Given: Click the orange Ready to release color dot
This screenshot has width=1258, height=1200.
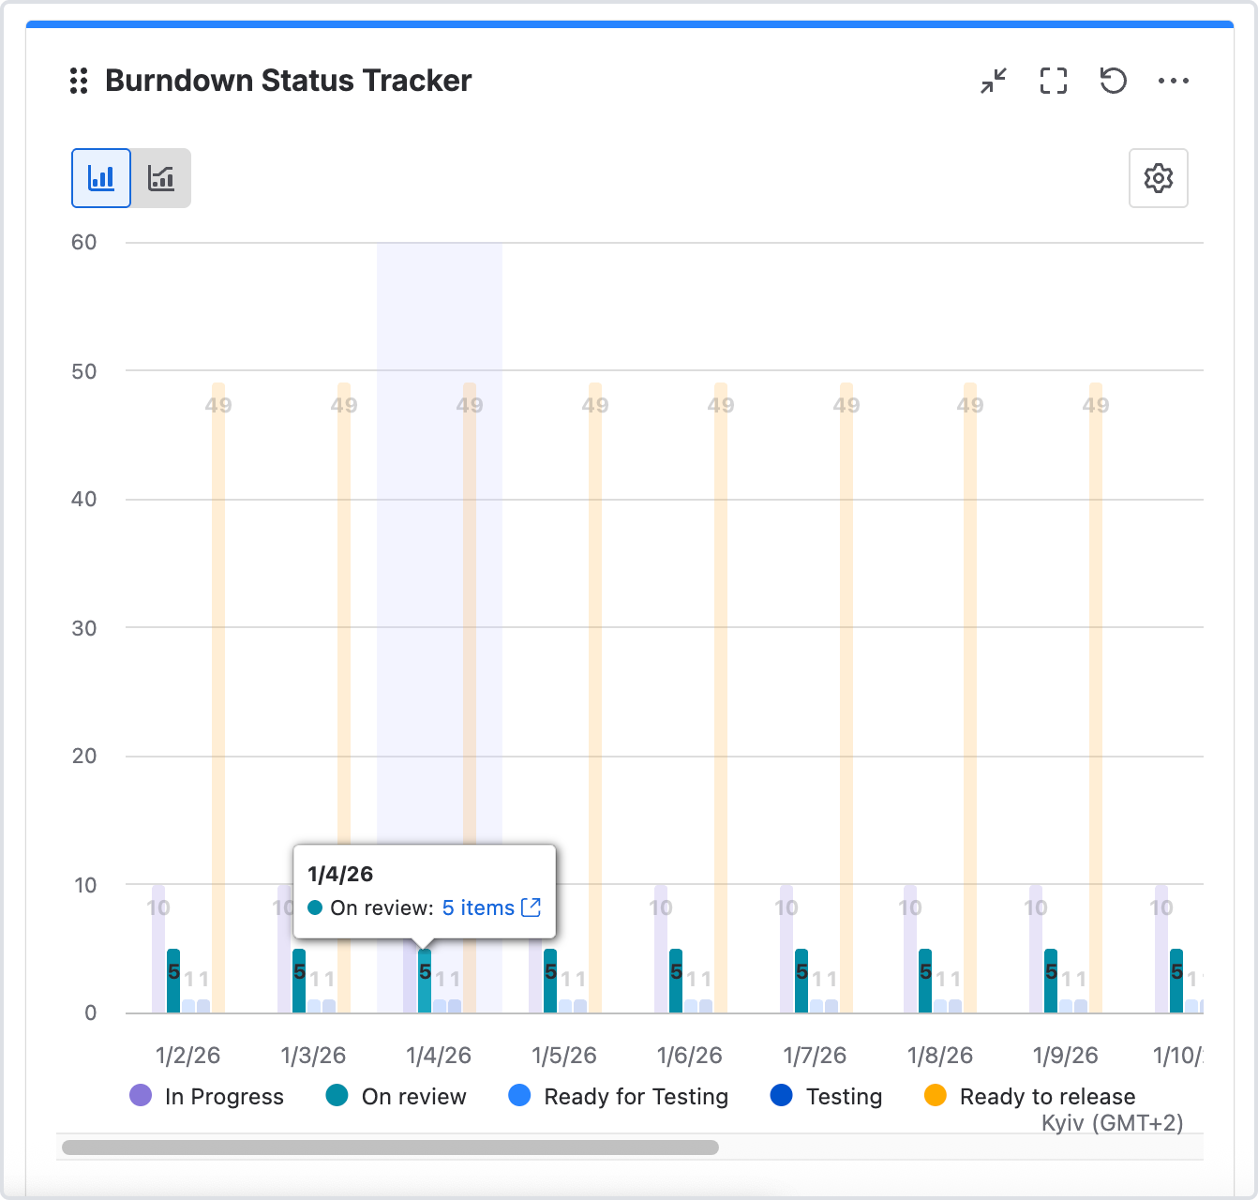Looking at the screenshot, I should pyautogui.click(x=936, y=1095).
